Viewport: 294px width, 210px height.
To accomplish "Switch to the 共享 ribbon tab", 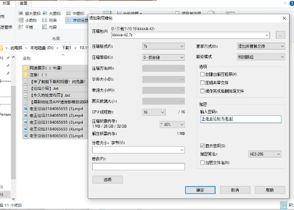I will [x=6, y=3].
